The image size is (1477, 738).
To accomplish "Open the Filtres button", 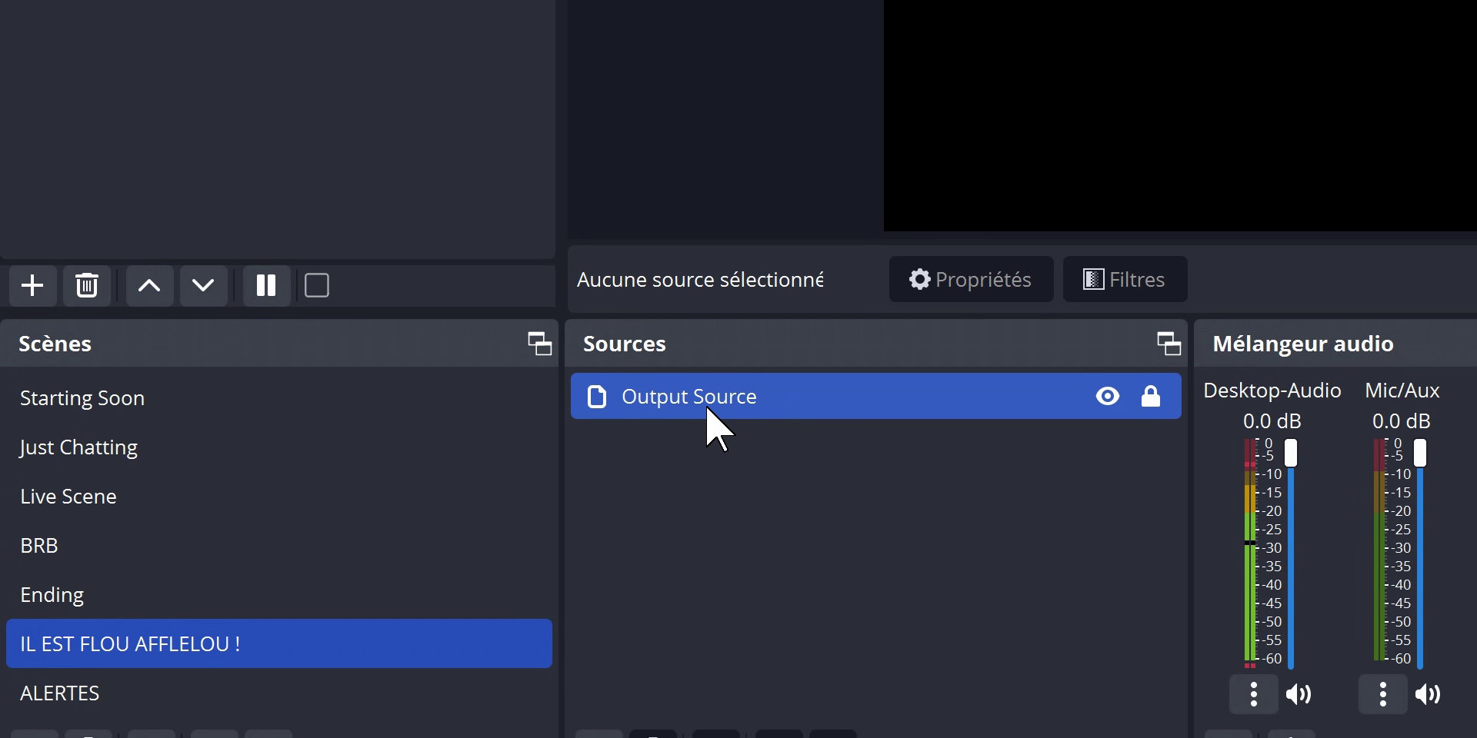I will tap(1125, 279).
